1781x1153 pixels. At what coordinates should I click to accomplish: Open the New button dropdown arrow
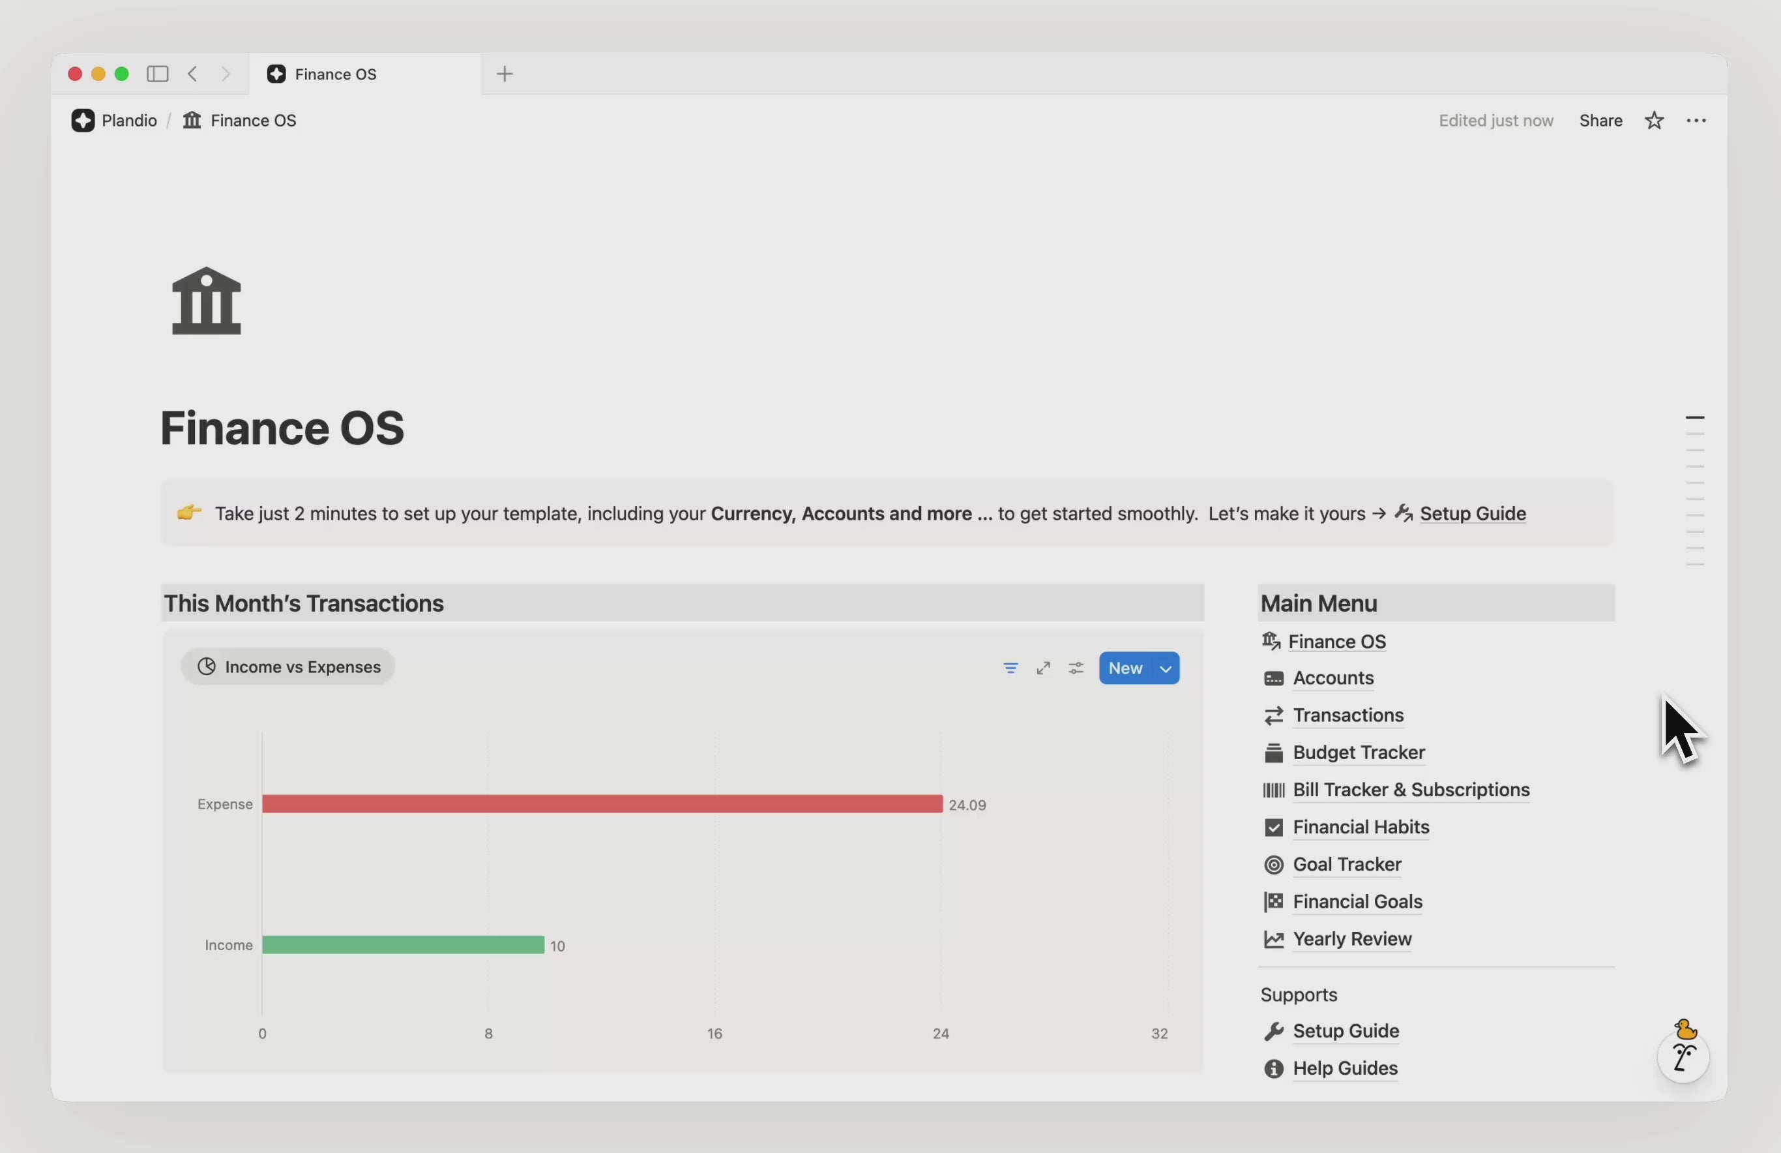click(x=1165, y=668)
